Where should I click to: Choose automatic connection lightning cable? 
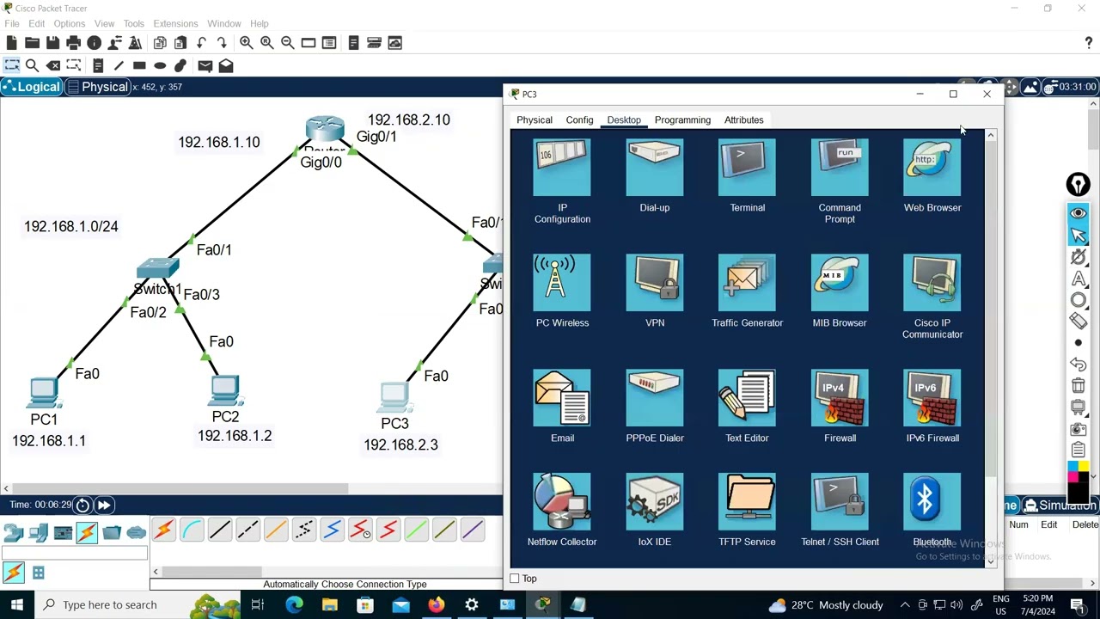(163, 530)
